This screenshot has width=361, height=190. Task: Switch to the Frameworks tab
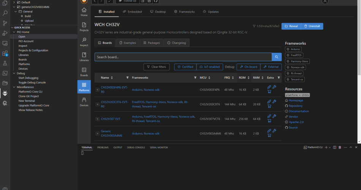184,11
